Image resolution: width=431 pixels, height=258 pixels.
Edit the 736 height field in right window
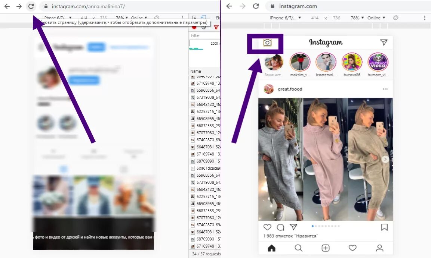[x=336, y=18]
